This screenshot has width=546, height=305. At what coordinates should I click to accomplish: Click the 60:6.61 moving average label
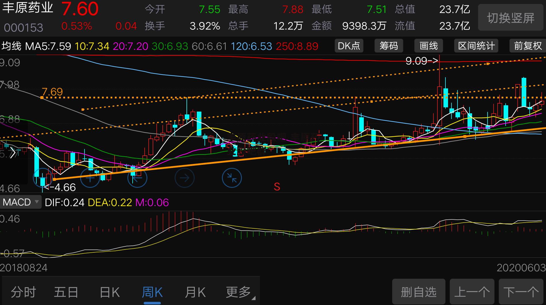[x=209, y=46]
